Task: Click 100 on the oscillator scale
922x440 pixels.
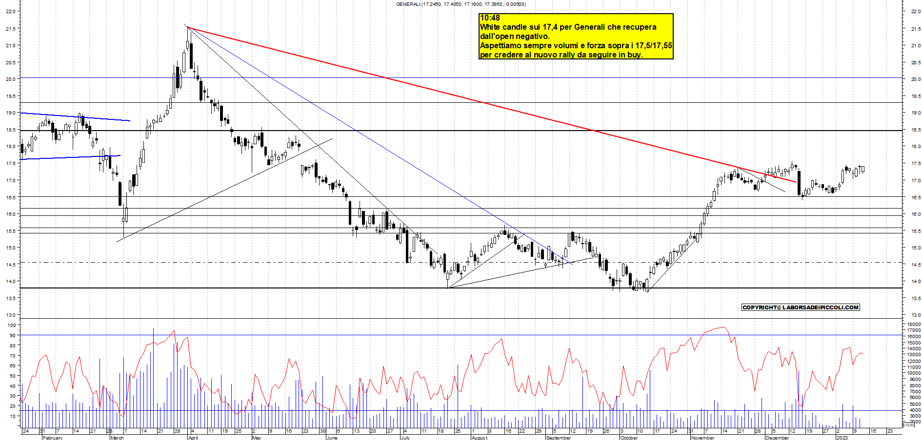Action: click(x=12, y=325)
